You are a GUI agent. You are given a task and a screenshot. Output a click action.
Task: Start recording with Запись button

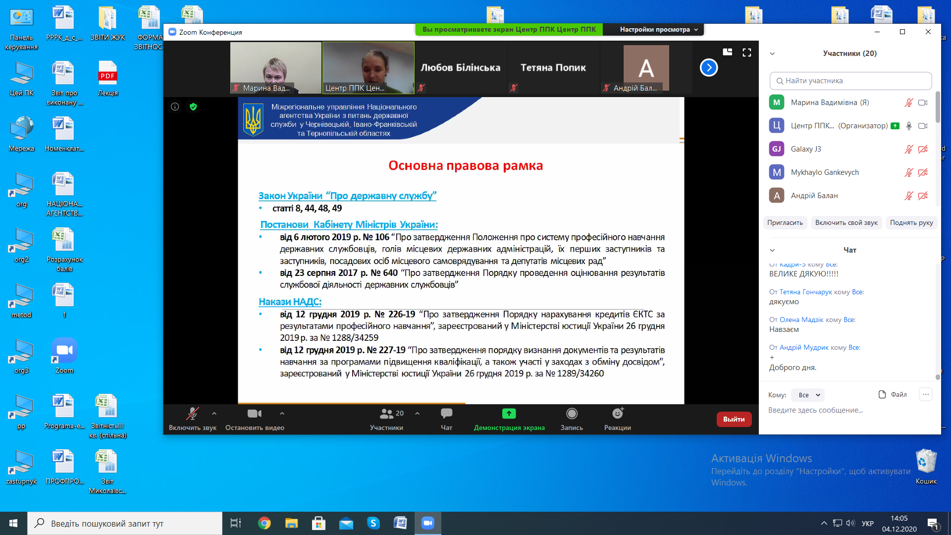[572, 419]
